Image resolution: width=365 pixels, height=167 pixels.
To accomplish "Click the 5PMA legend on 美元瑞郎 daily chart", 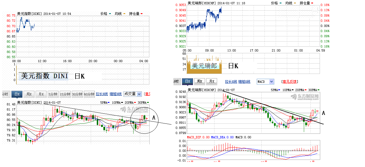I will click(275, 90).
